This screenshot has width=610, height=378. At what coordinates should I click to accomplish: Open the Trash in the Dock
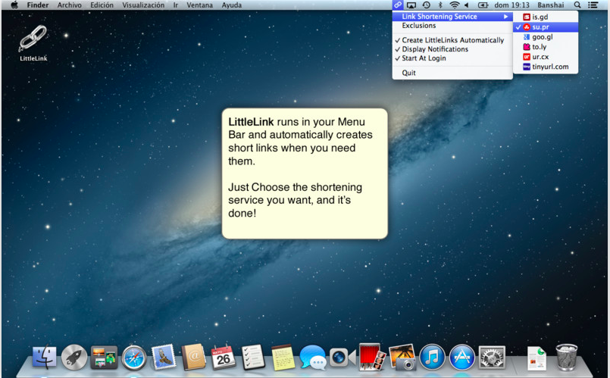(567, 357)
